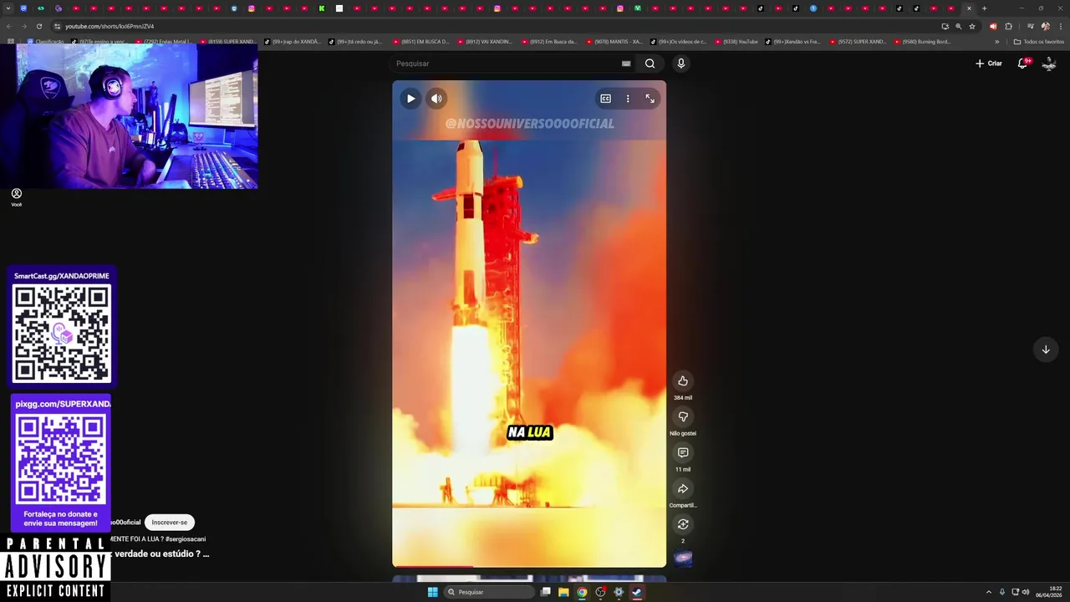Open the Criar create button
This screenshot has height=602, width=1070.
988,64
